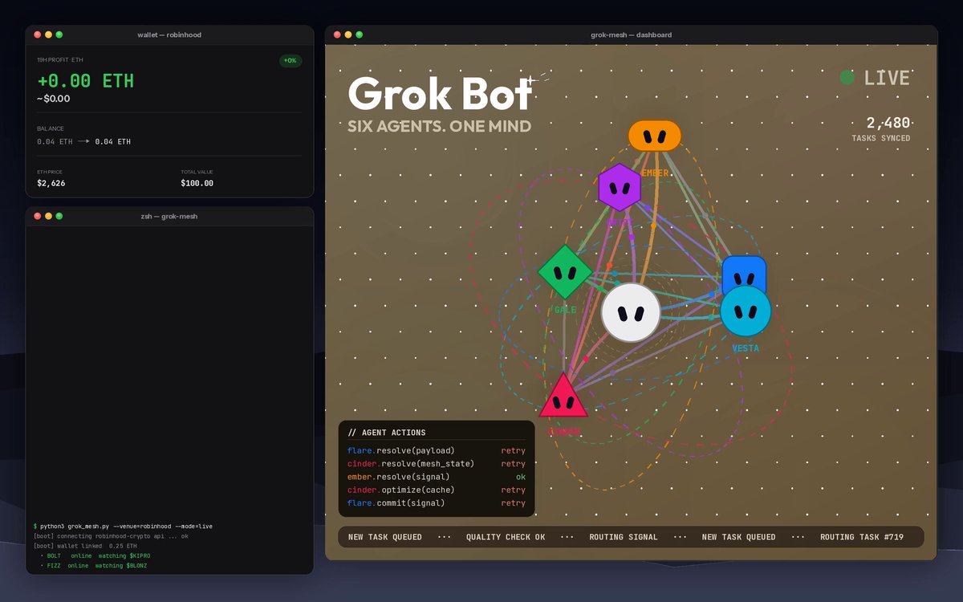Click the 2,480 tasks synced counter

coord(888,123)
